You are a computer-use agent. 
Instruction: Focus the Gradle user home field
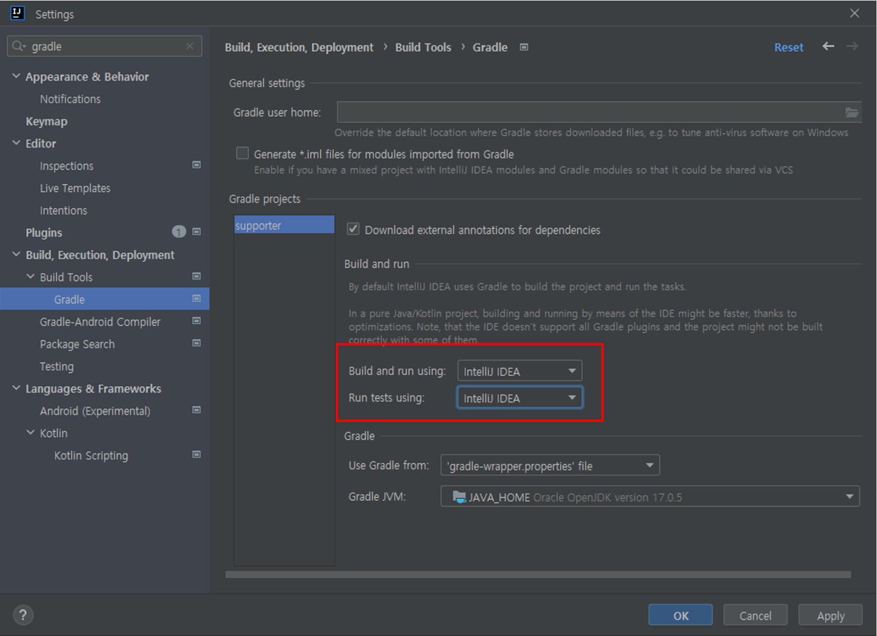(599, 112)
